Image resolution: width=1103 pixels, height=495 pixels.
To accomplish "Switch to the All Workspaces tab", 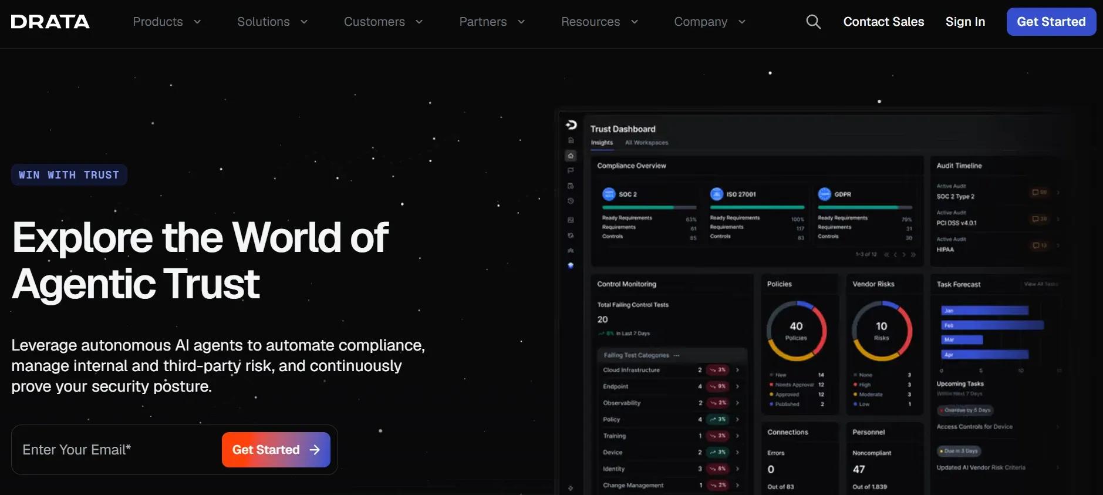I will (646, 143).
